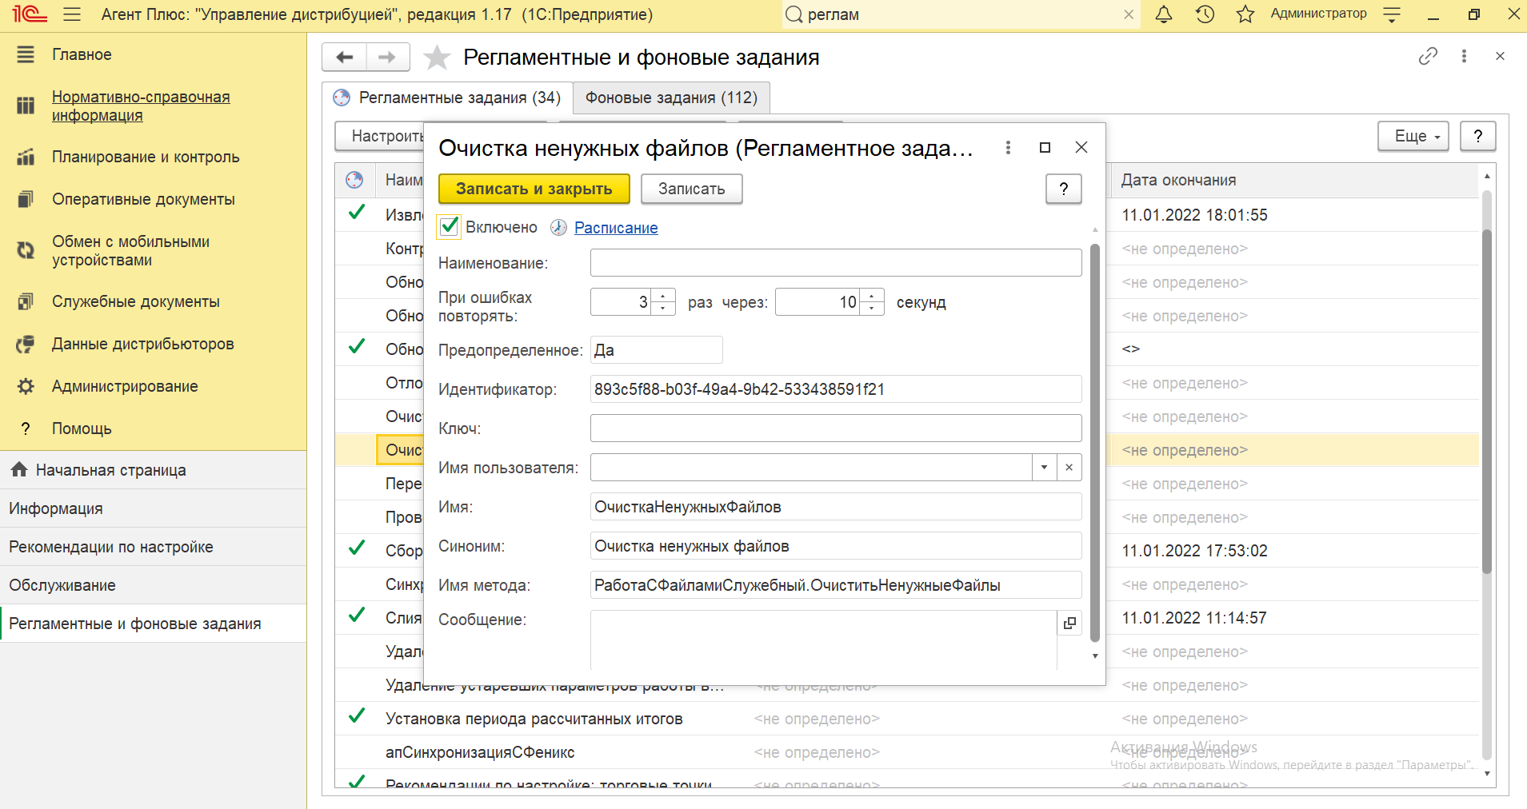Open Обмен с мобильными устройствами section
The width and height of the screenshot is (1527, 809).
point(154,250)
